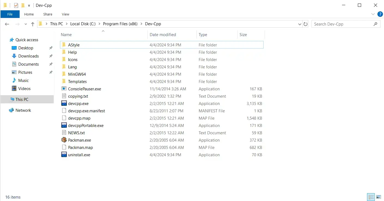Image resolution: width=384 pixels, height=201 pixels.
Task: Expand the ribbon with the chevron
Action: pos(373,14)
